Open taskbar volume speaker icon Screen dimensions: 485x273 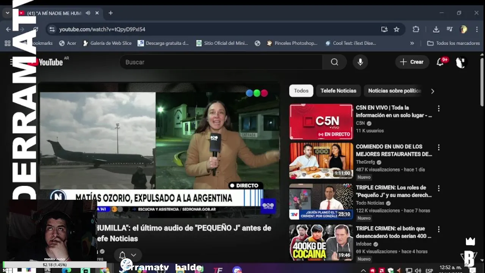(418, 270)
